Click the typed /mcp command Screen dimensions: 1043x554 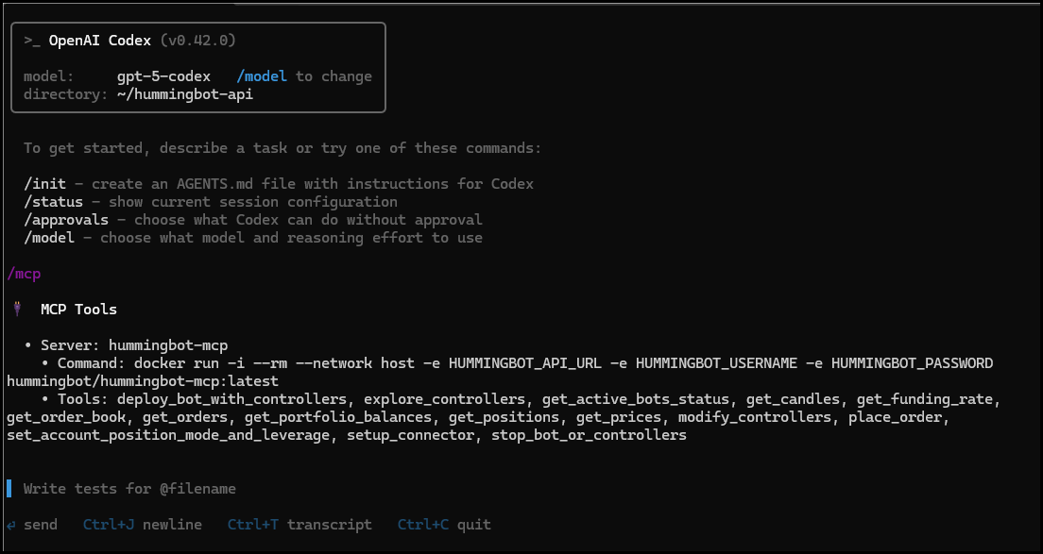pos(23,273)
